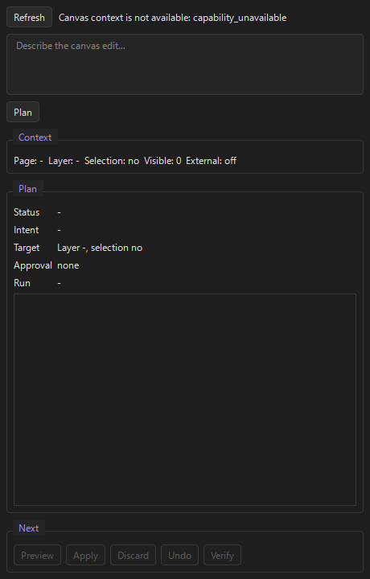Click the 'Visible: 0' context value

point(162,161)
